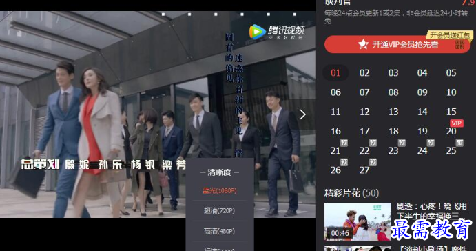Play episode 10
The height and width of the screenshot is (251, 476).
point(451,92)
